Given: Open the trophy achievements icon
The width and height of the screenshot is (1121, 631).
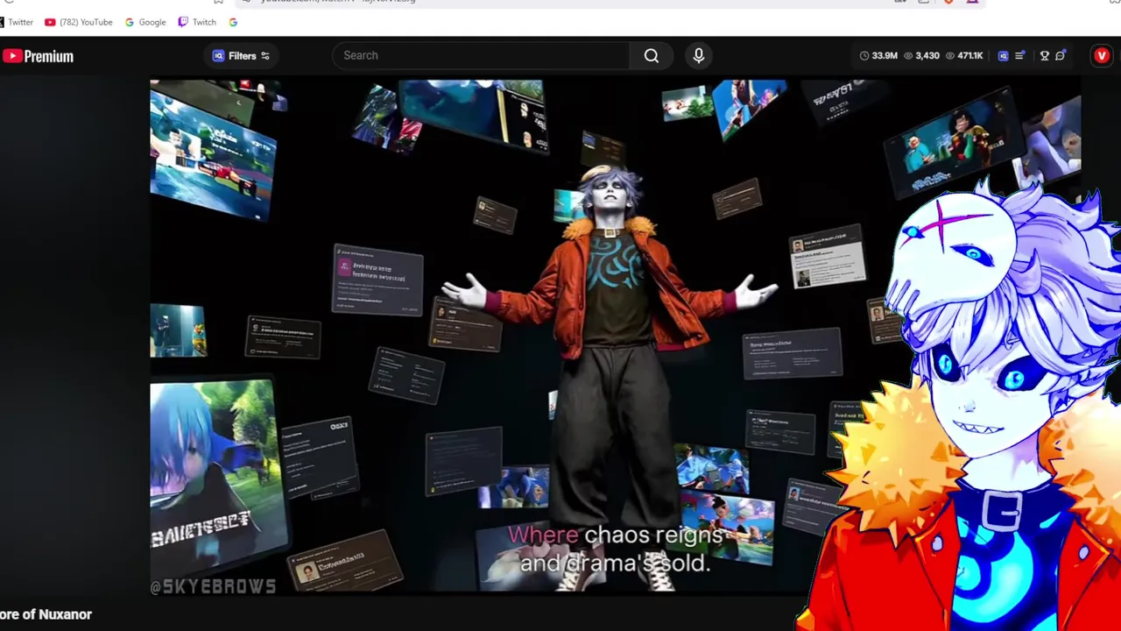Looking at the screenshot, I should click(x=1044, y=56).
